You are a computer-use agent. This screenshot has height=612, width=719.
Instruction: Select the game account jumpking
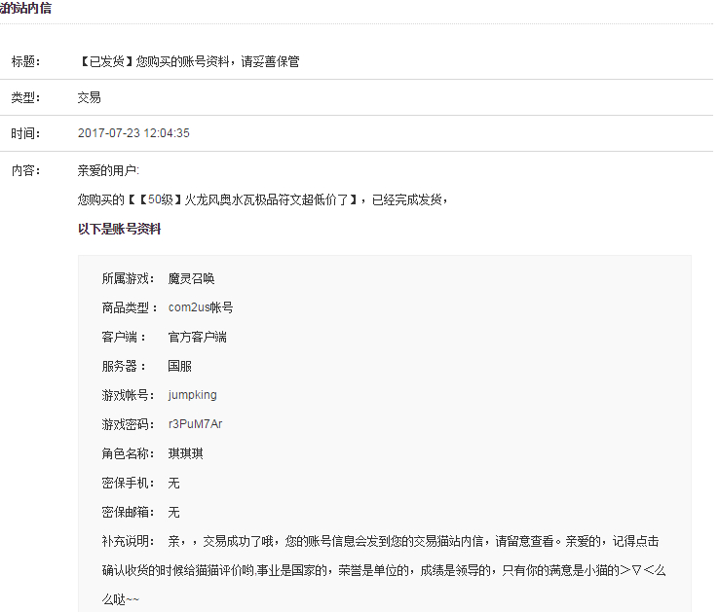pos(192,395)
